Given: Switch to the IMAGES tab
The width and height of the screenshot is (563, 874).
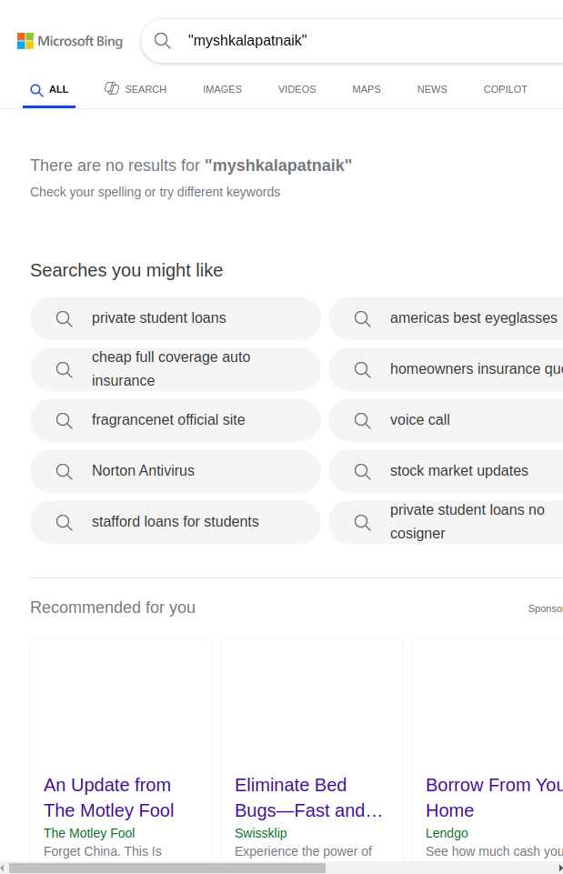Looking at the screenshot, I should point(222,89).
